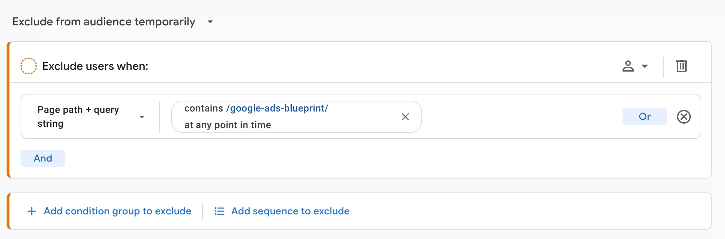Remove condition with circled X icon
The image size is (725, 239).
coord(684,117)
